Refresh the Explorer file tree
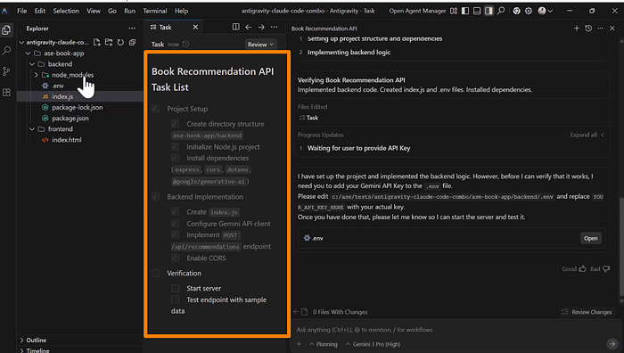The width and height of the screenshot is (624, 353). (120, 42)
